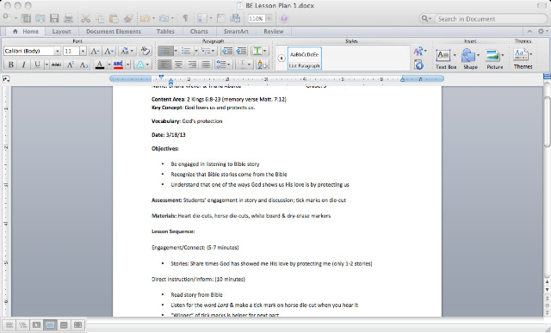This screenshot has width=551, height=333.
Task: Open line spacing dropdown
Action: (x=223, y=65)
